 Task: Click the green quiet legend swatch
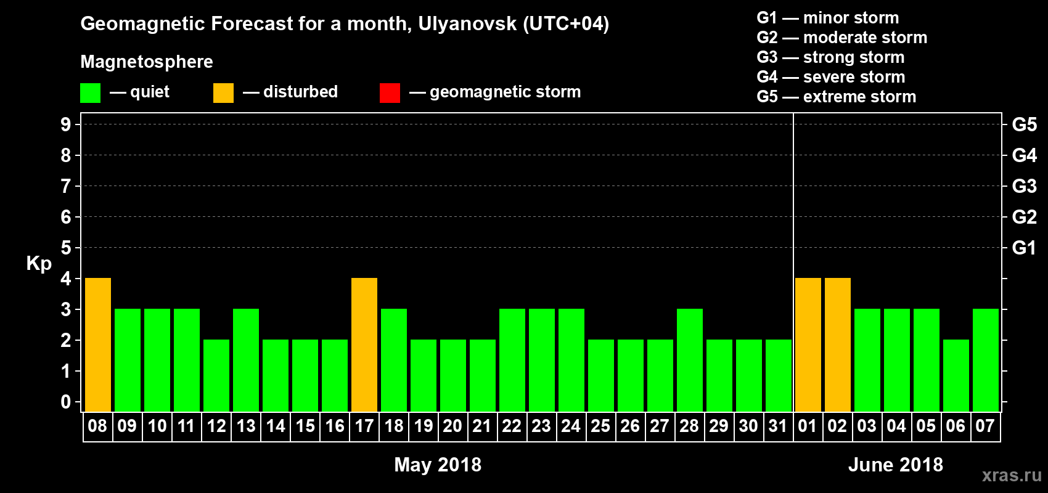click(90, 93)
